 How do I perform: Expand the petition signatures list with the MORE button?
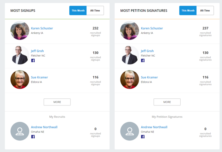coord(167,102)
